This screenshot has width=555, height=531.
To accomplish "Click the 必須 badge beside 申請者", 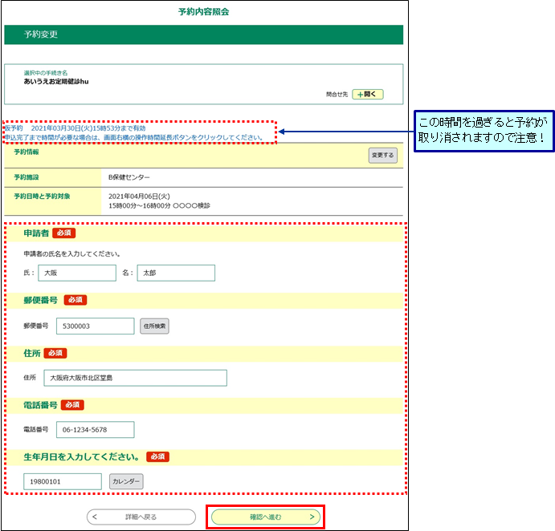I will (64, 233).
